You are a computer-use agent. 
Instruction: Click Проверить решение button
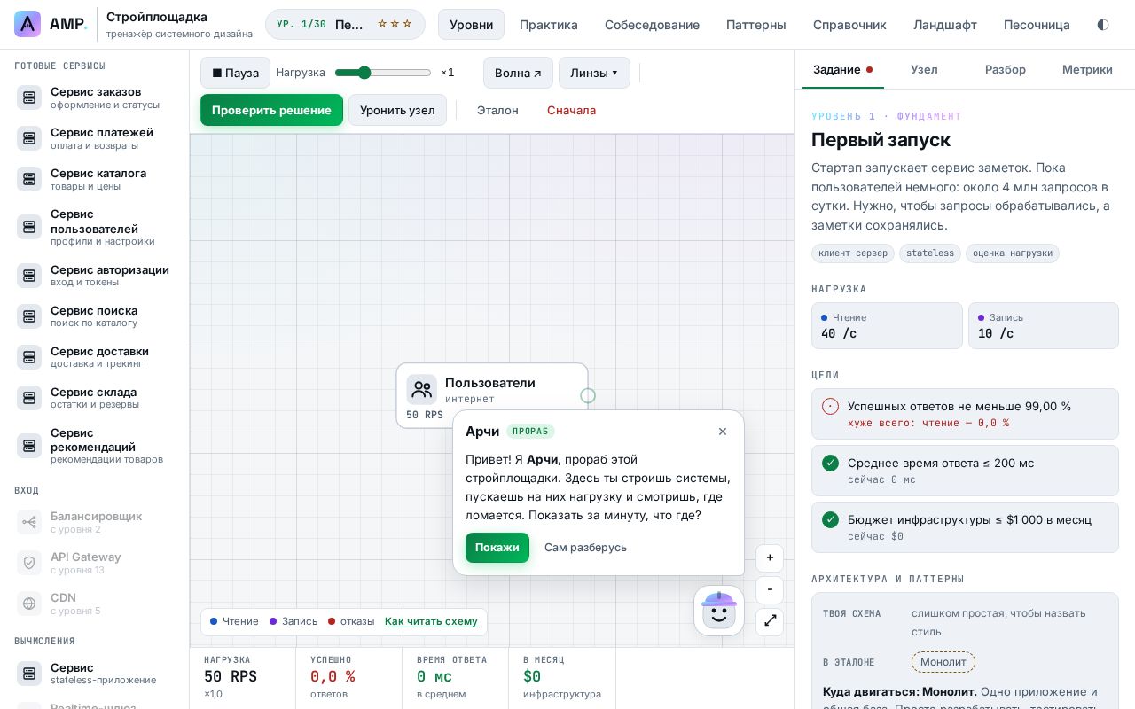tap(271, 110)
